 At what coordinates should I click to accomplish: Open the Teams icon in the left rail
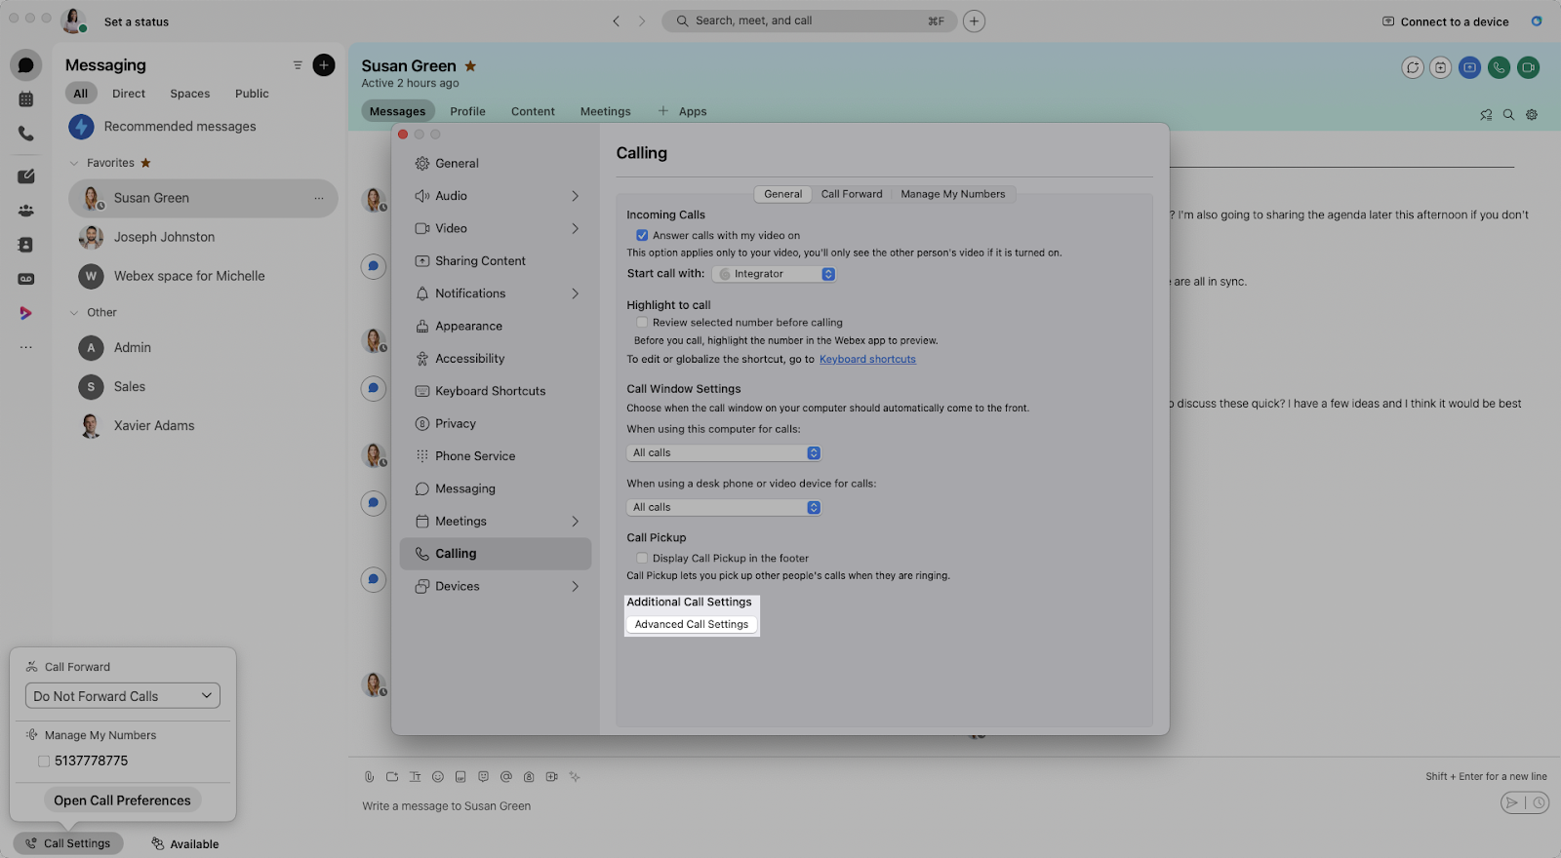tap(26, 211)
